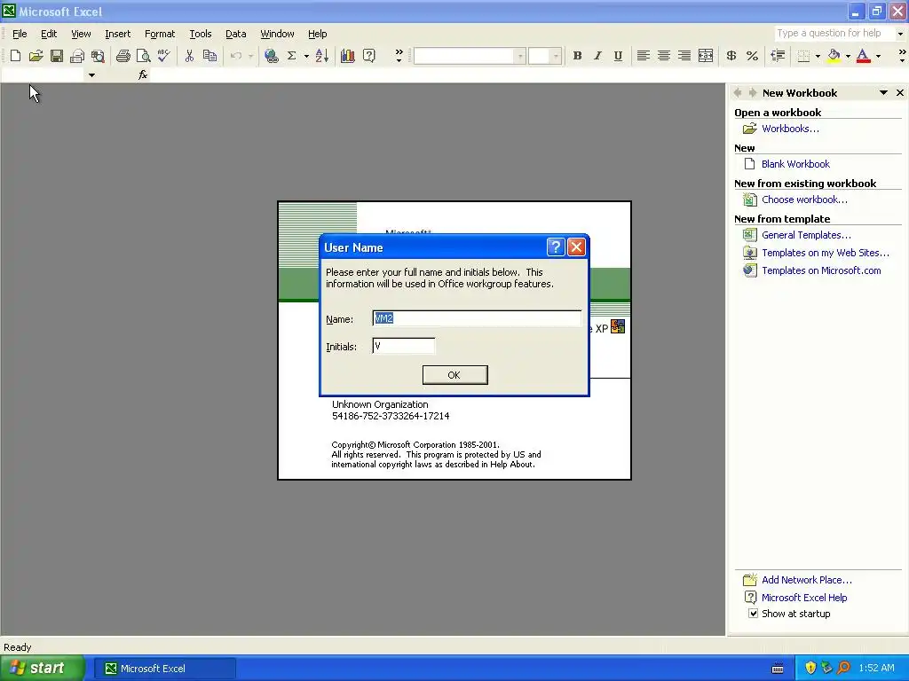Open the Edit menu
The width and height of the screenshot is (909, 681).
point(49,34)
